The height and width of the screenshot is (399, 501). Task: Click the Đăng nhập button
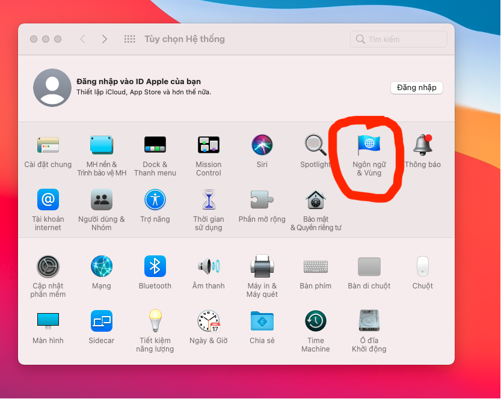416,88
